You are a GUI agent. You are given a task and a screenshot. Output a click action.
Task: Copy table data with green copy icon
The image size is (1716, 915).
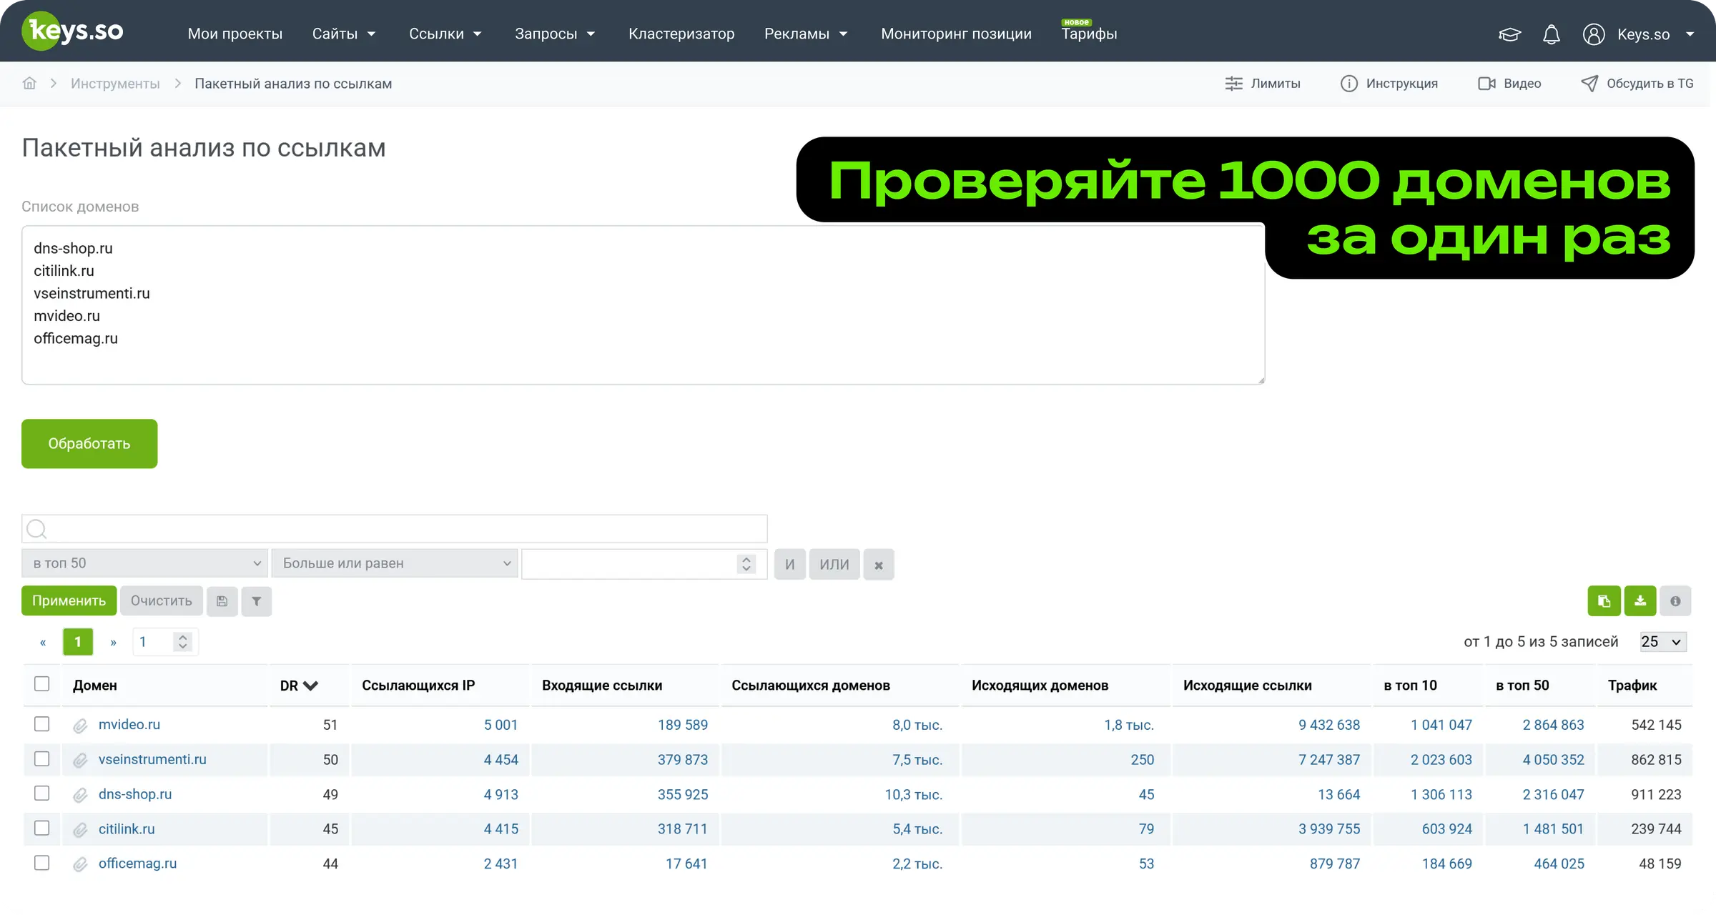coord(1604,601)
